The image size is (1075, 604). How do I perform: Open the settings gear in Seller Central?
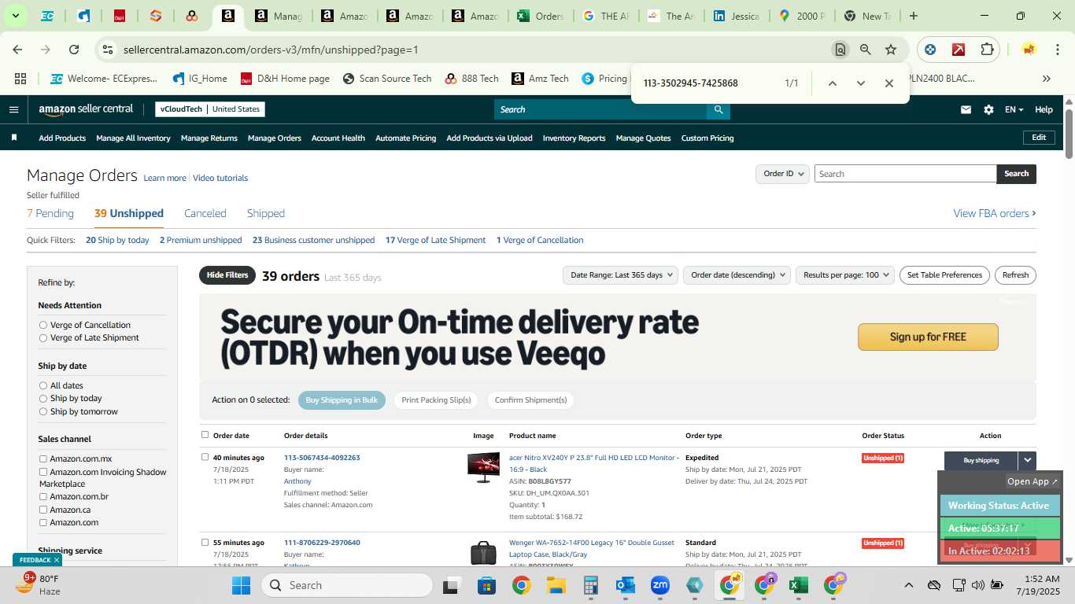(x=988, y=110)
